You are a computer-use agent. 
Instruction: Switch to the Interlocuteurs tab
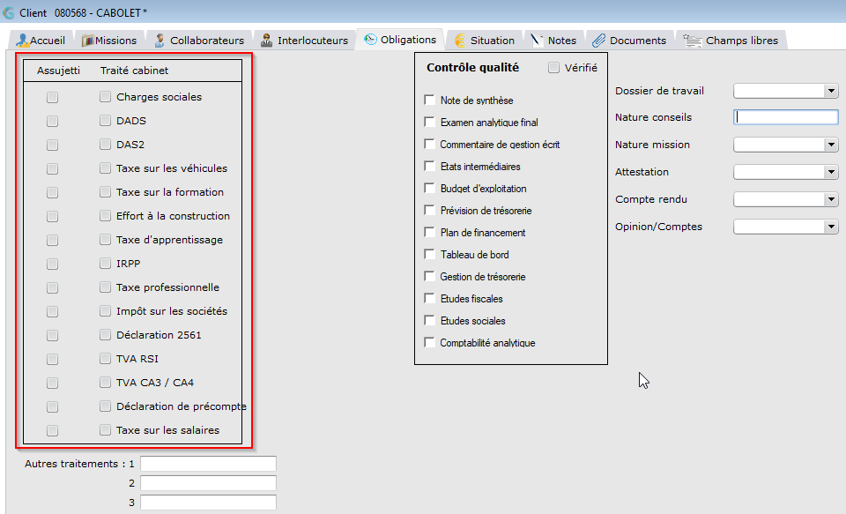(x=304, y=41)
